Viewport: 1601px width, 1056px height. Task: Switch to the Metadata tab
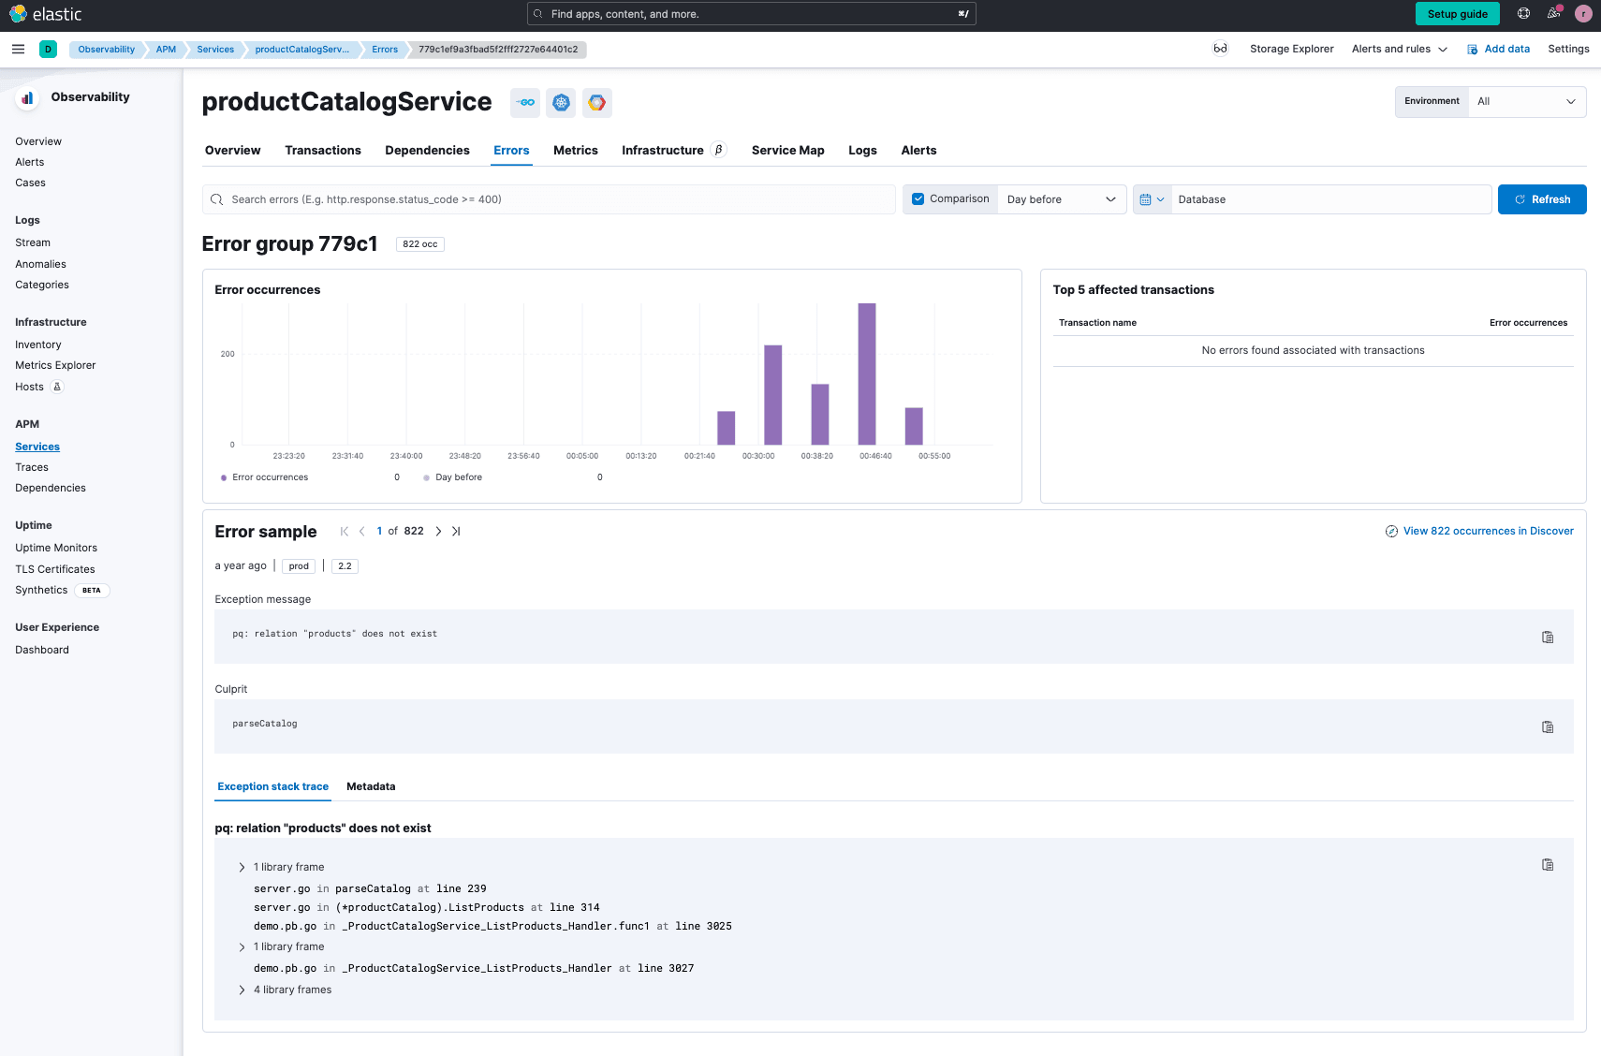tap(371, 786)
